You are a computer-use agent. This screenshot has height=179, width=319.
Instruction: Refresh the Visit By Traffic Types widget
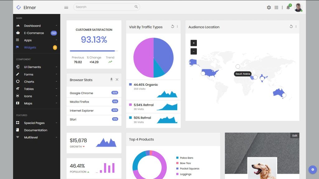click(173, 27)
